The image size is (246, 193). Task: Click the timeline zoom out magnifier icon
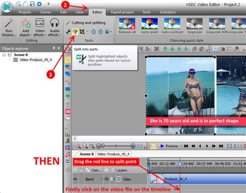click(x=85, y=146)
